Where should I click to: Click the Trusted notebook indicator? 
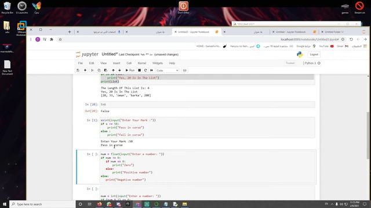coord(290,63)
